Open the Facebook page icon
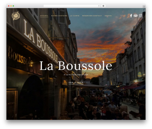 coord(131,16)
